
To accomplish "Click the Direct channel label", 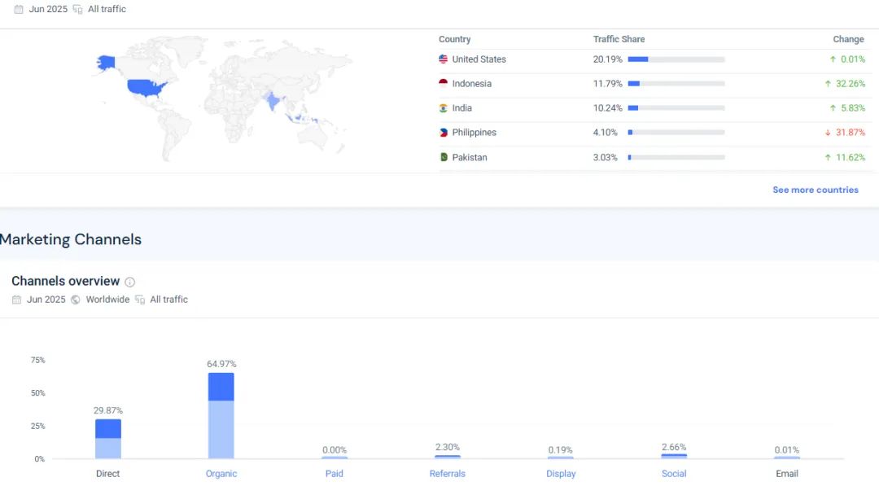I will click(x=107, y=473).
